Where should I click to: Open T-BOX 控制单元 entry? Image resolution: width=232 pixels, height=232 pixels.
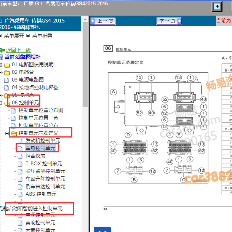[x=44, y=163]
